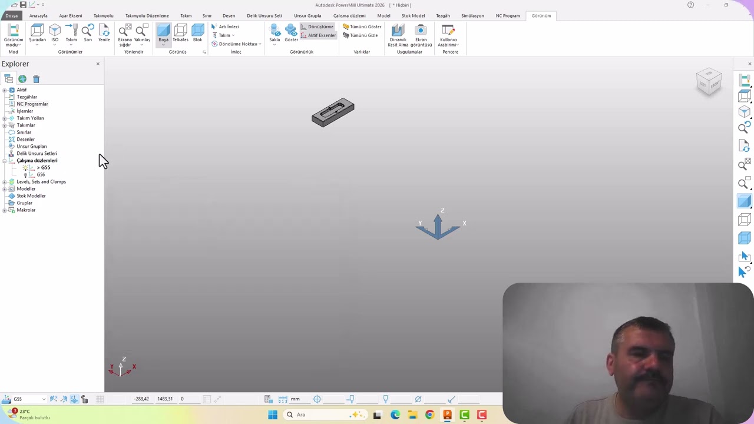Image resolution: width=754 pixels, height=424 pixels.
Task: Open the weather widget 23°C
Action: point(28,415)
